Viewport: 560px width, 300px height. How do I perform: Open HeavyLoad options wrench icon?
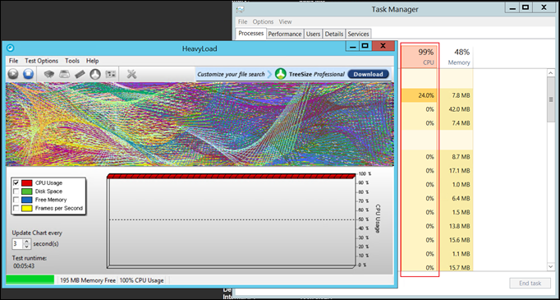[x=131, y=74]
